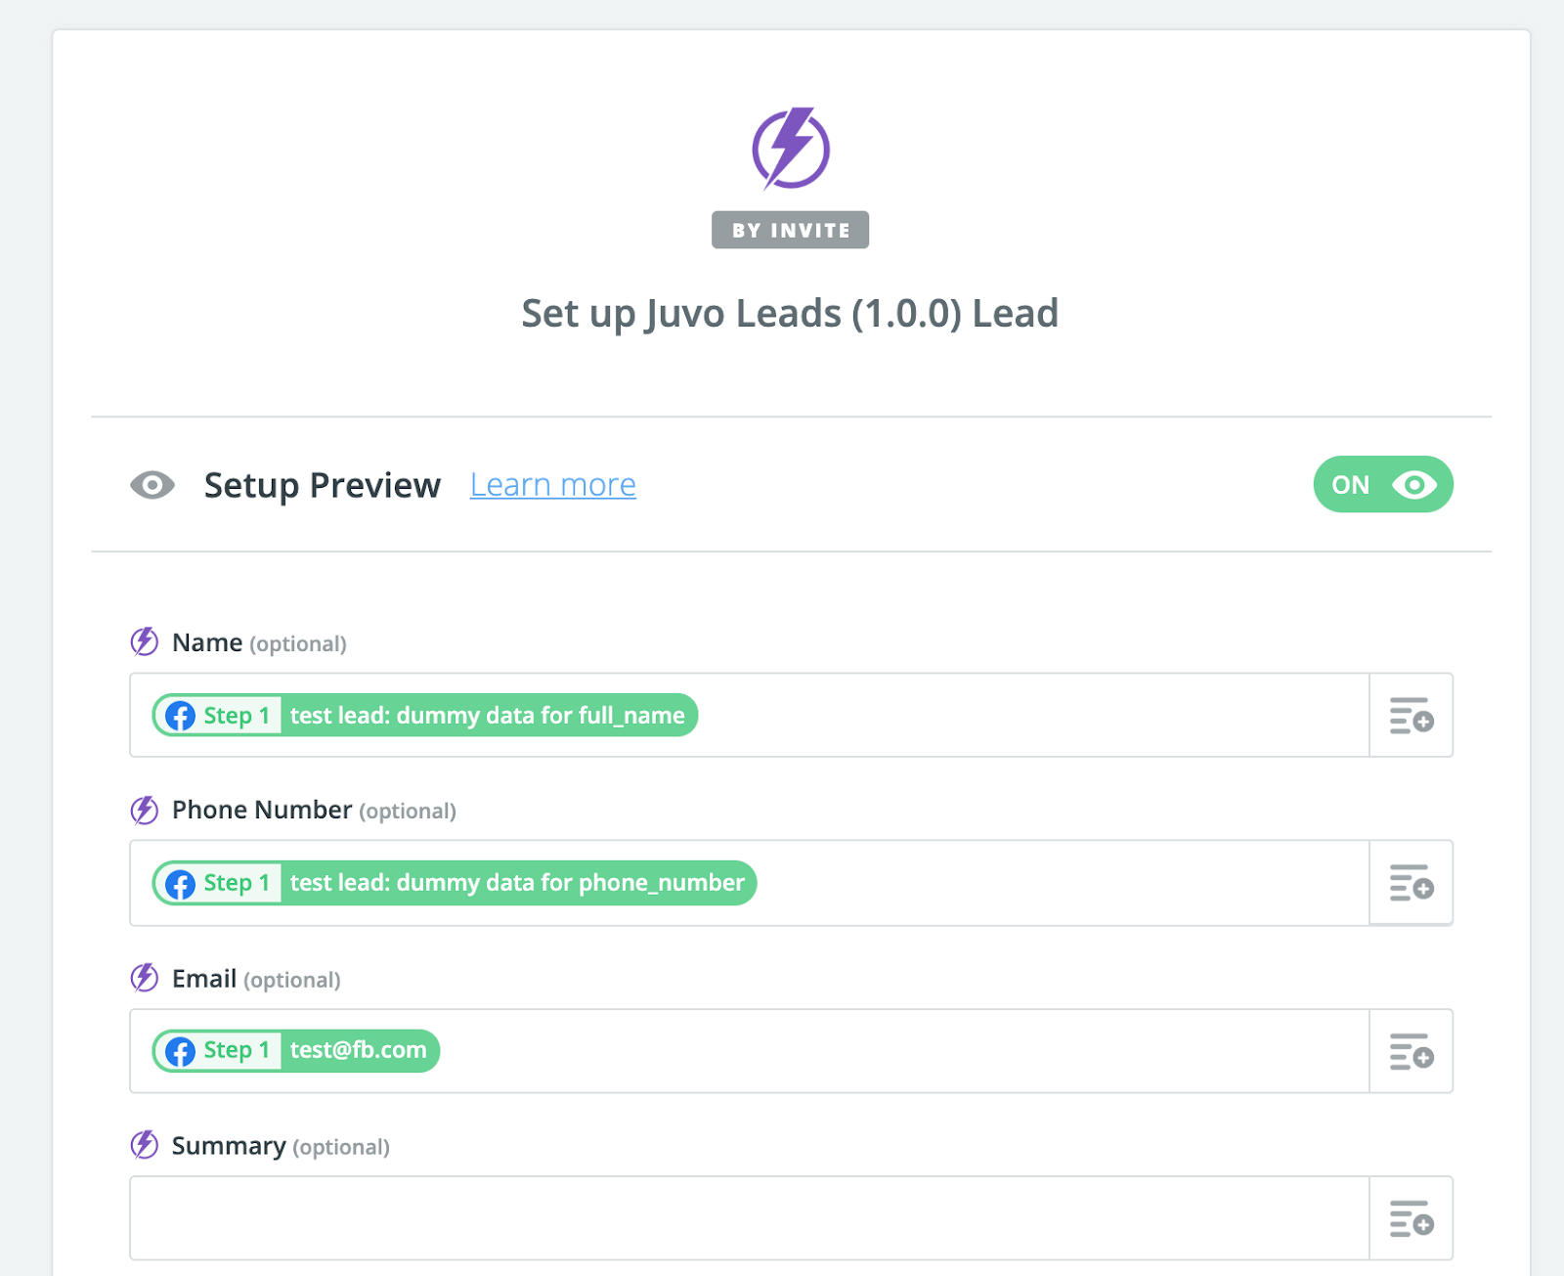Click the Summary (optional) label
1564x1276 pixels.
tap(281, 1146)
